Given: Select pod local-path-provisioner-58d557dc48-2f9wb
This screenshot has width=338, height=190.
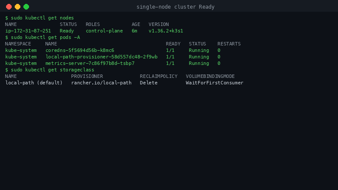Looking at the screenshot, I should point(101,57).
